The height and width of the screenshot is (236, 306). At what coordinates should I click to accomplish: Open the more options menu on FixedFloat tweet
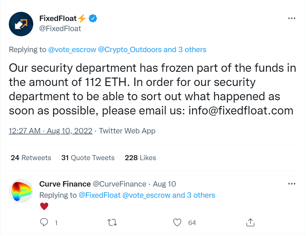(x=291, y=19)
